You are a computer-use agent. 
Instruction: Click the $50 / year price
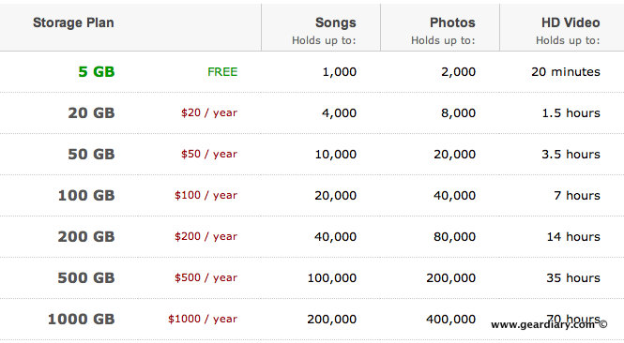(x=209, y=155)
